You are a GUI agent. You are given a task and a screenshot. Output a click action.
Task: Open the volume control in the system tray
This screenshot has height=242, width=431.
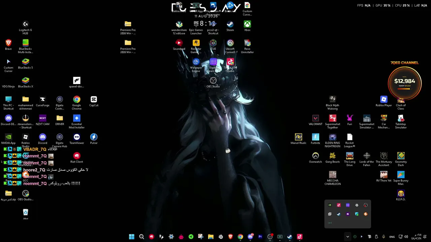[x=406, y=237]
